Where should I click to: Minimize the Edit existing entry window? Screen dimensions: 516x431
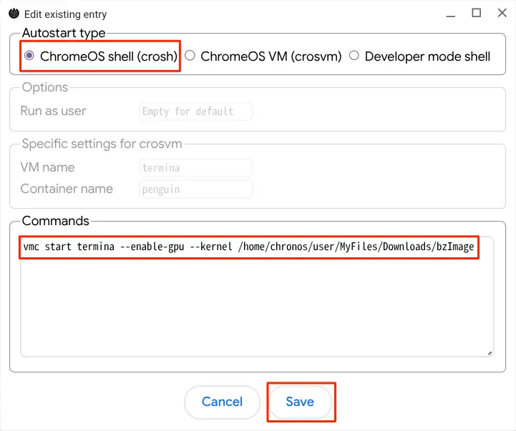450,14
